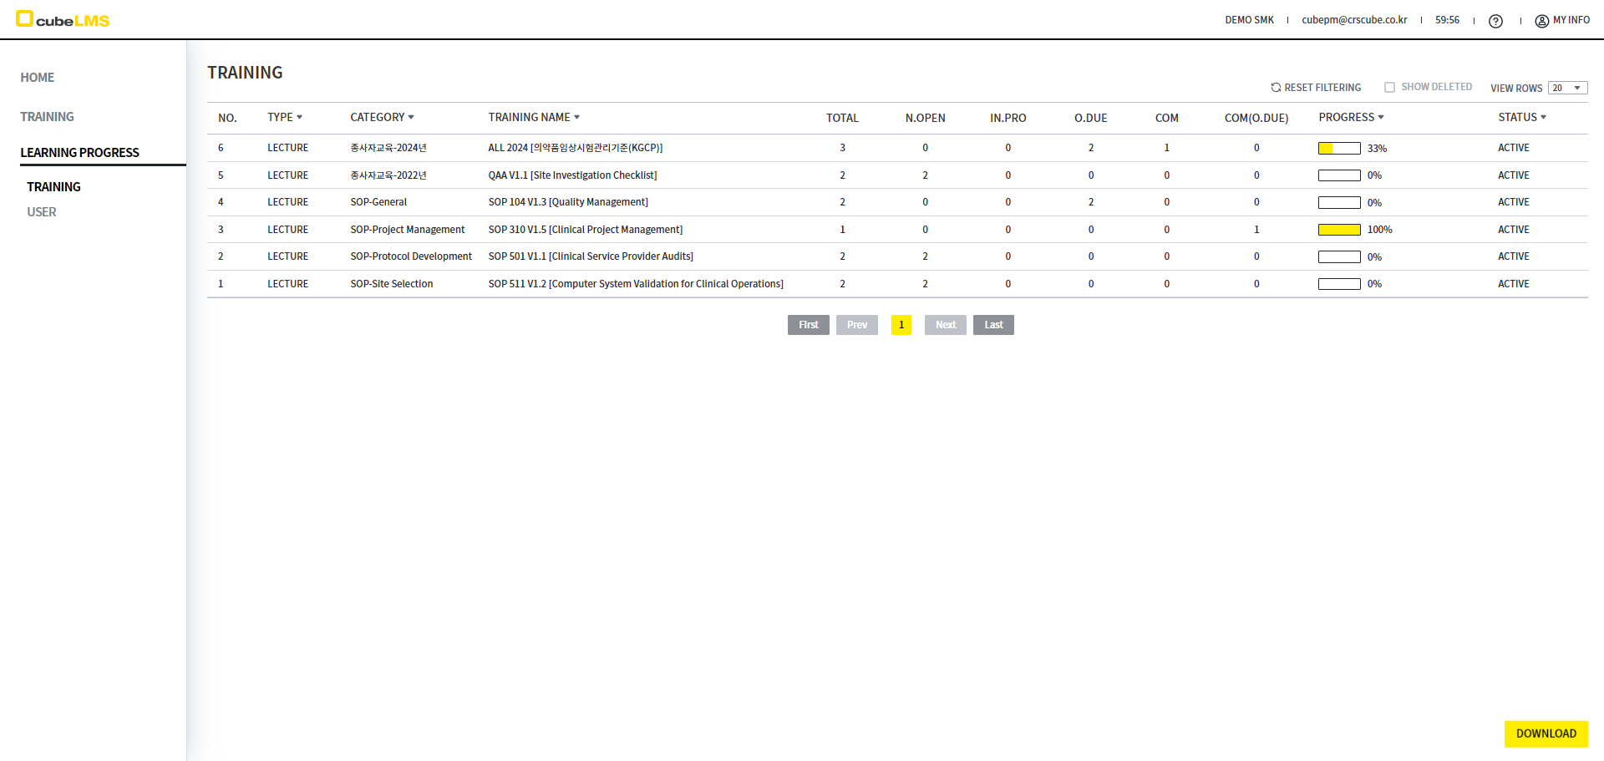Click the First pagination button
Screen dimensions: 1604x761
point(808,325)
